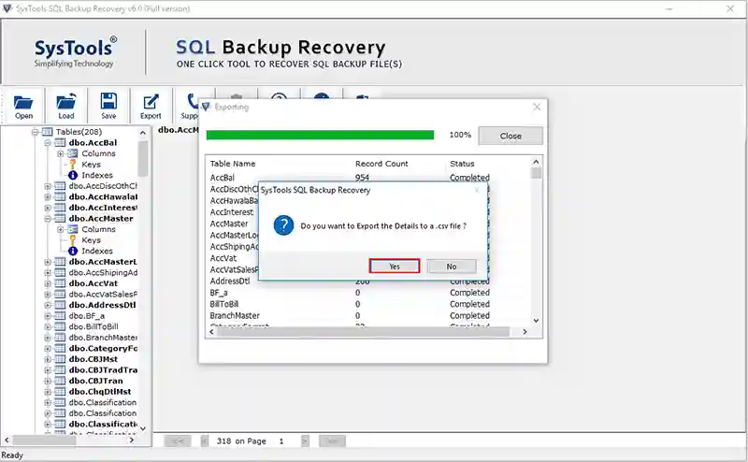Collapse the dbo.AccBal node

click(48, 143)
